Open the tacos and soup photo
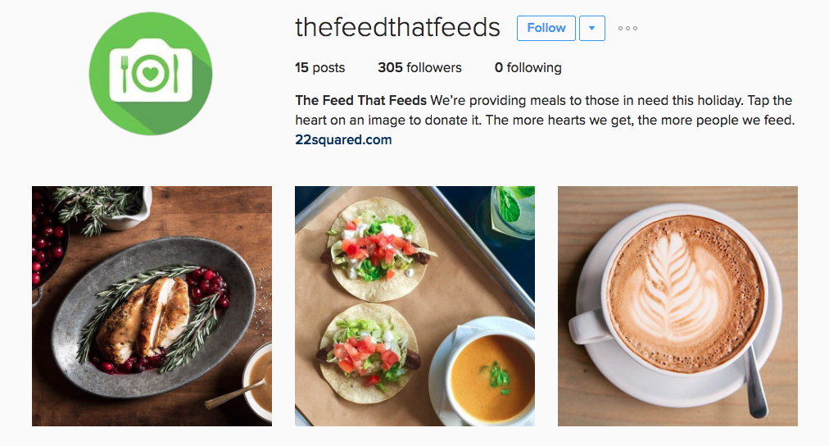Viewport: 829px width, 446px height. pos(414,306)
